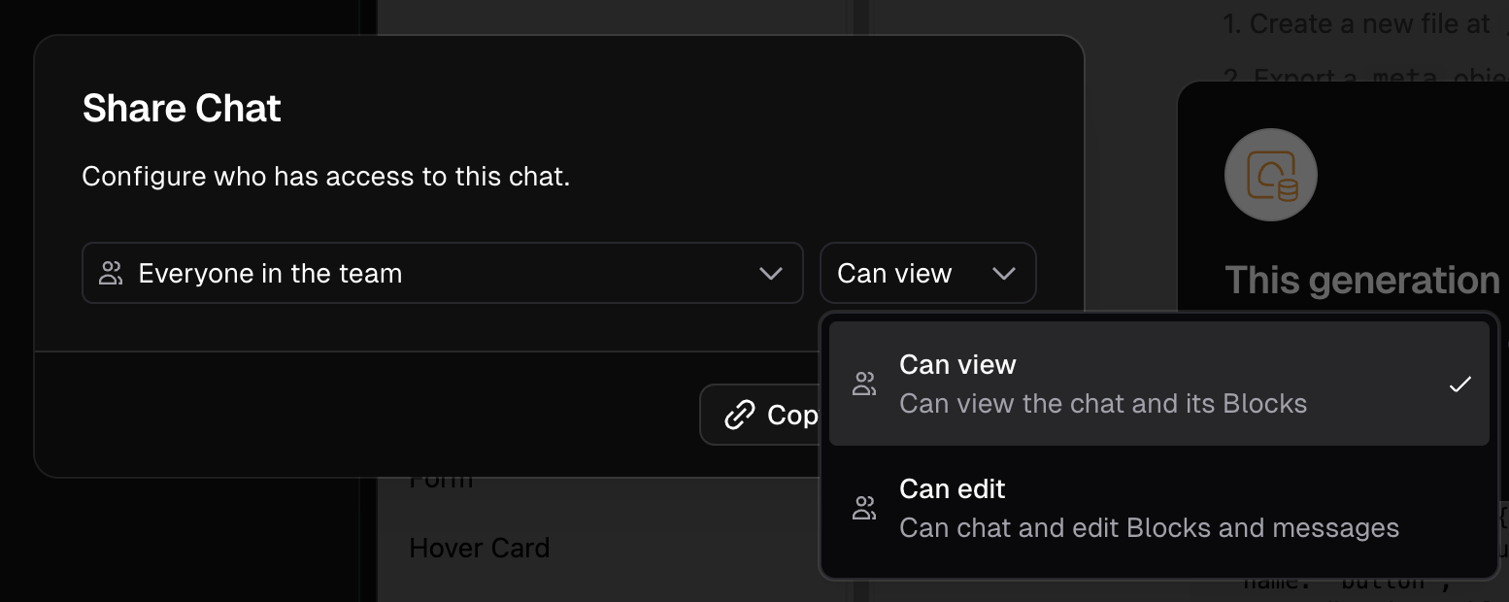
Task: Open the Everyone in the team dropdown
Action: point(442,274)
